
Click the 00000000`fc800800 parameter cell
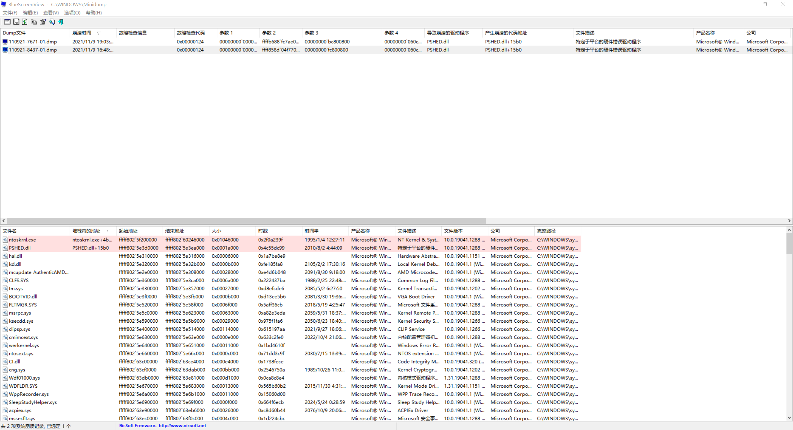(x=326, y=49)
